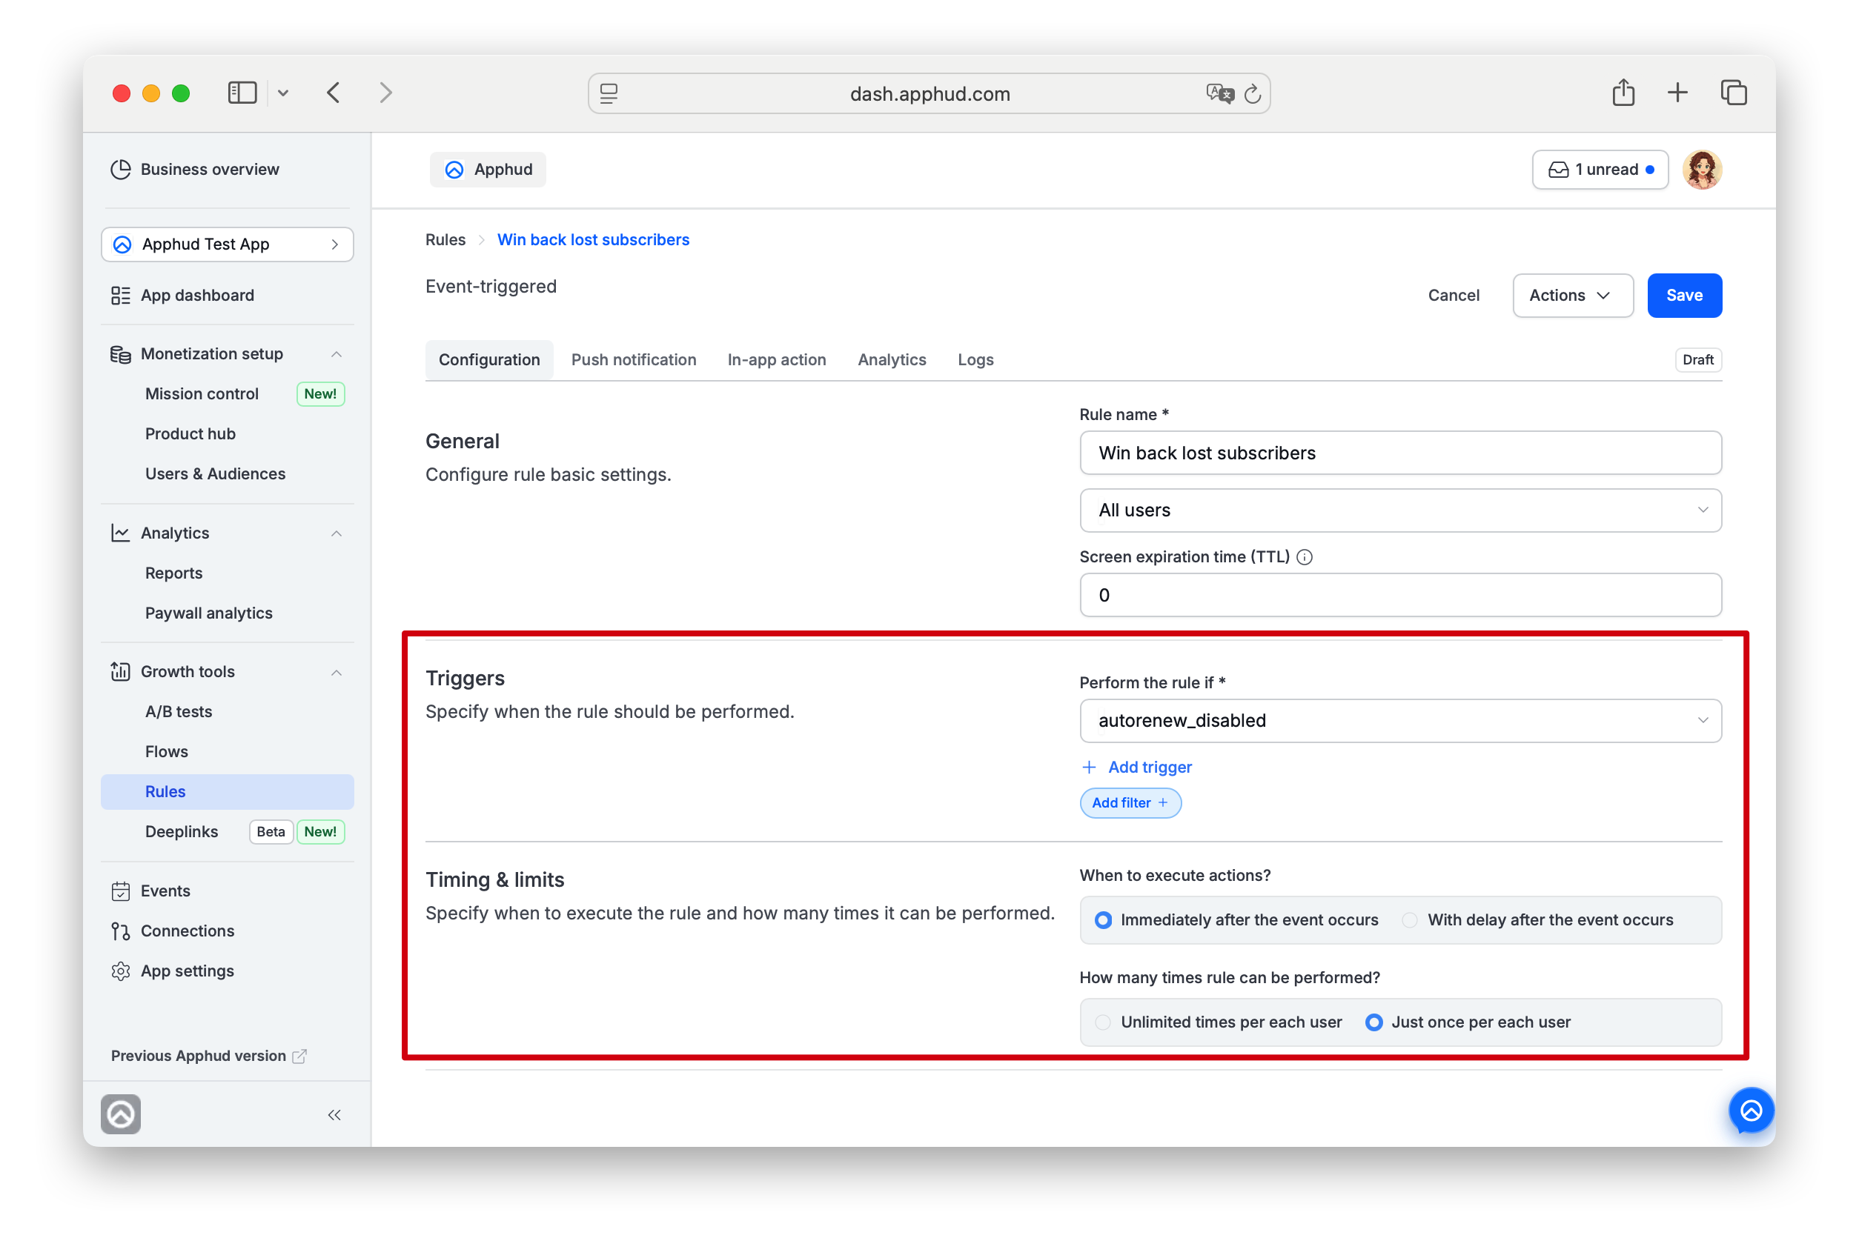Open a new tab with plus icon
1859x1258 pixels.
[x=1677, y=93]
